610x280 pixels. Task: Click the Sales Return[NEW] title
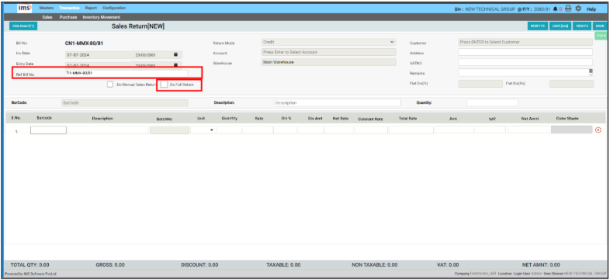click(138, 26)
